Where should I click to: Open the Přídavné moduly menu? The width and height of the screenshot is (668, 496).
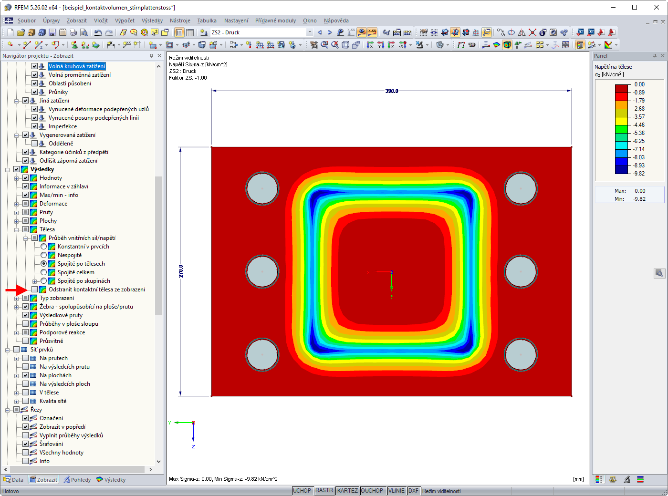click(275, 21)
